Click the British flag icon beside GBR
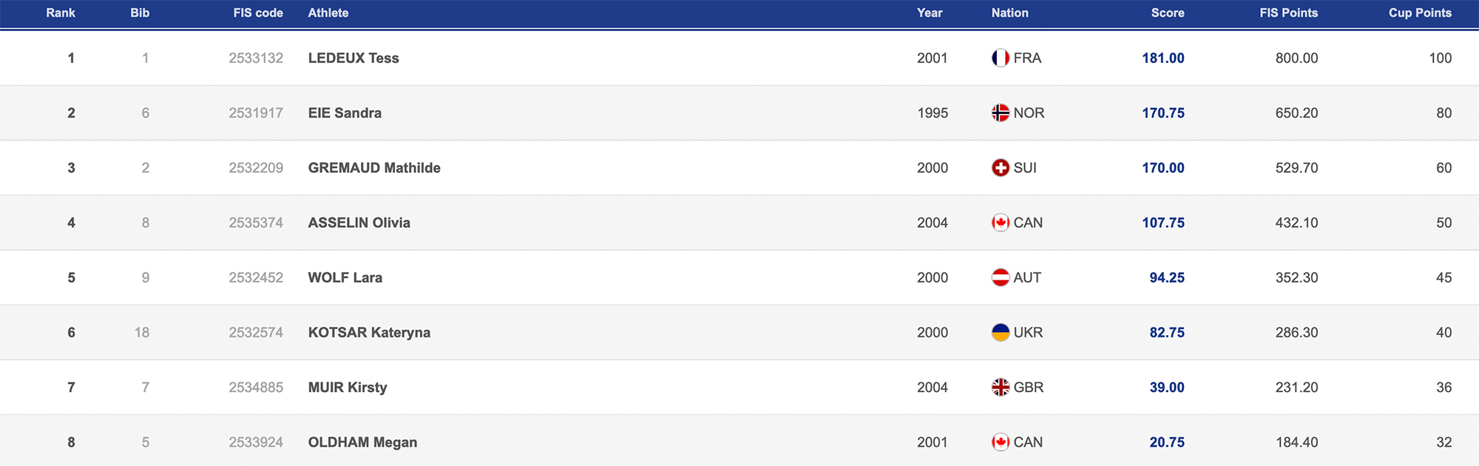 pos(1000,387)
